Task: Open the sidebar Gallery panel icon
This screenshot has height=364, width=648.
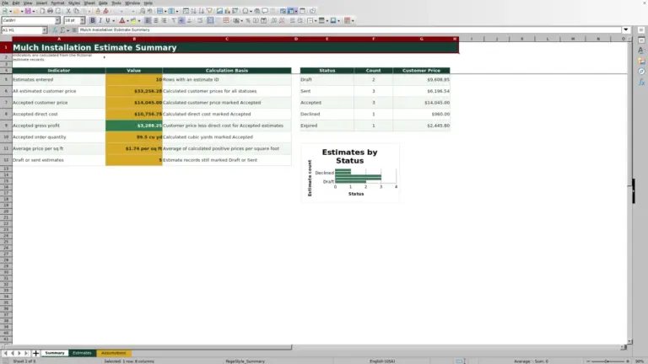Action: point(641,61)
